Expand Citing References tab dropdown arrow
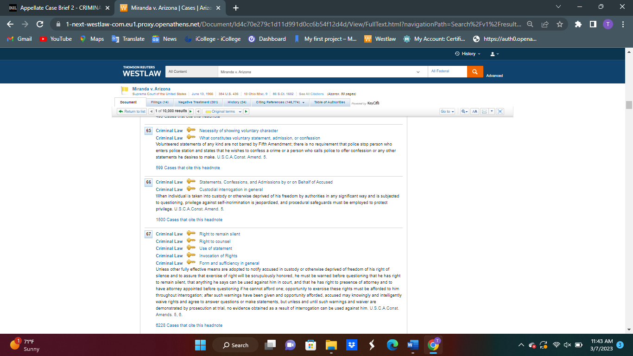 point(304,102)
